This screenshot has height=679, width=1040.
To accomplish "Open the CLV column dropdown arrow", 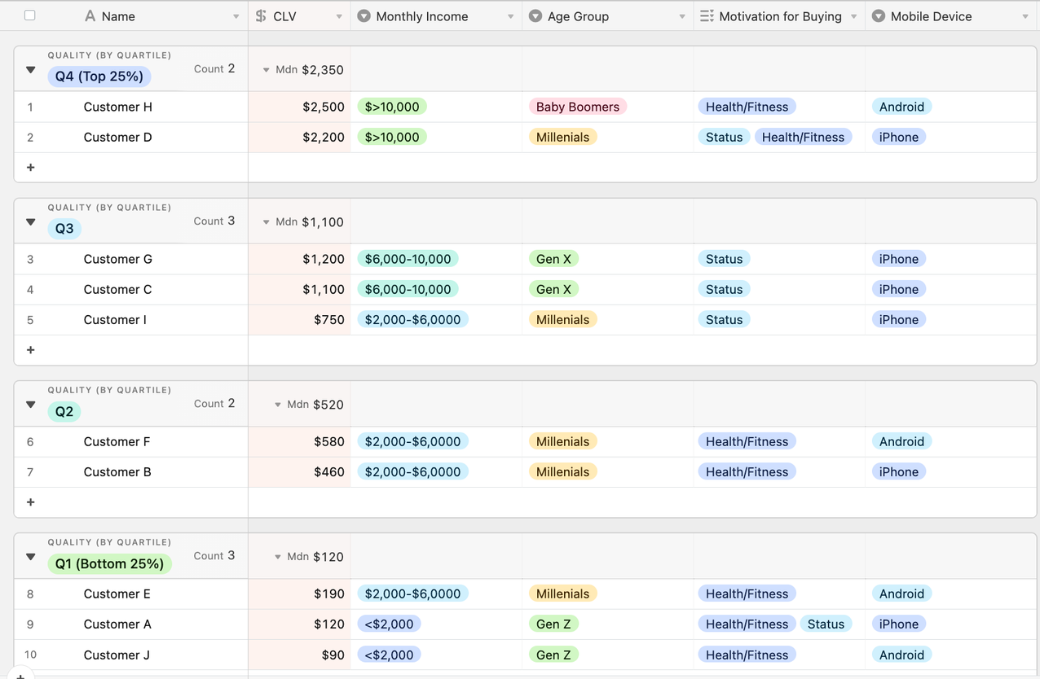I will [339, 17].
